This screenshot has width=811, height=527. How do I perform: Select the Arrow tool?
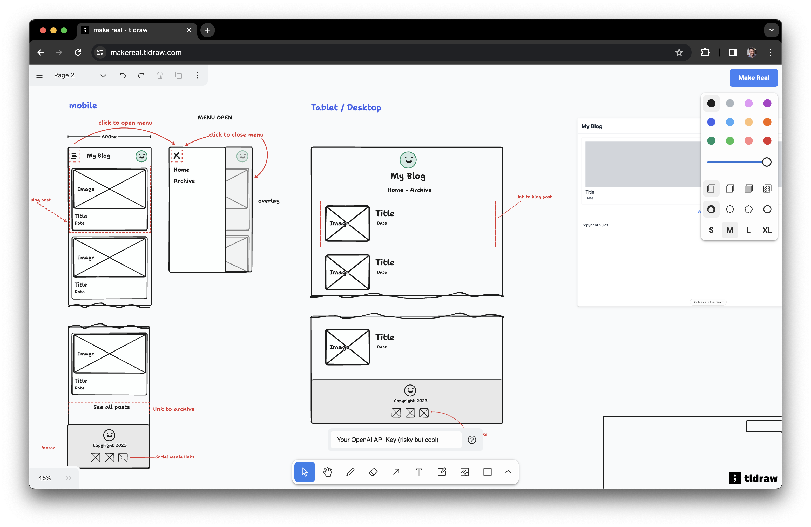tap(396, 472)
